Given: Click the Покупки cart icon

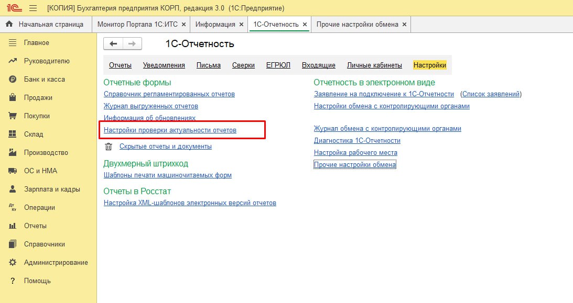Looking at the screenshot, I should 13,116.
